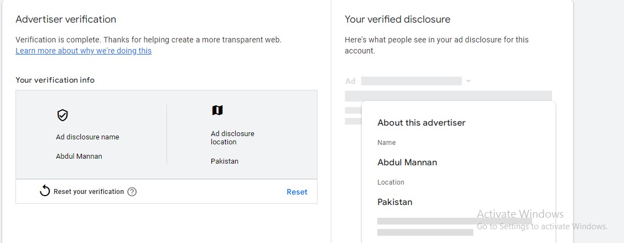Click the 'Your verified disclosure' heading
624x243 pixels.
397,19
